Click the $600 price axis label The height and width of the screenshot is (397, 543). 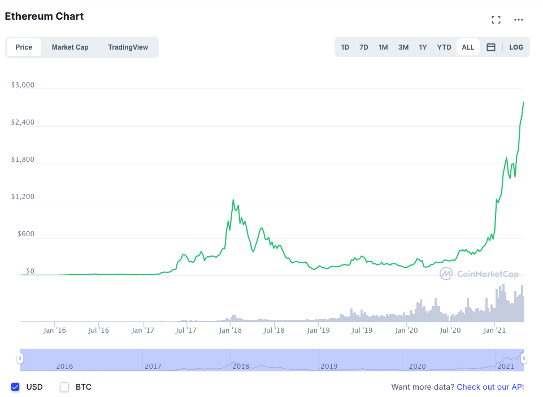(26, 234)
